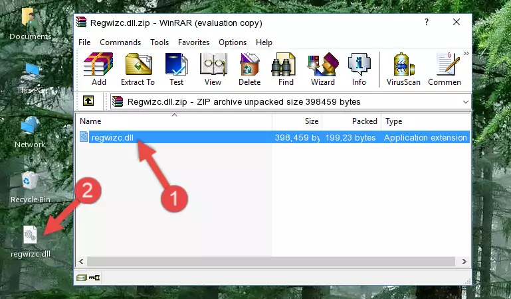This screenshot has height=299, width=511.
Task: Start VirusScan on the archive
Action: [403, 69]
